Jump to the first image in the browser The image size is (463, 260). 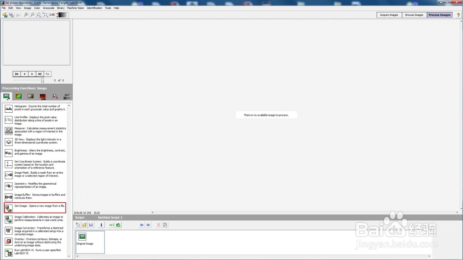click(x=17, y=74)
